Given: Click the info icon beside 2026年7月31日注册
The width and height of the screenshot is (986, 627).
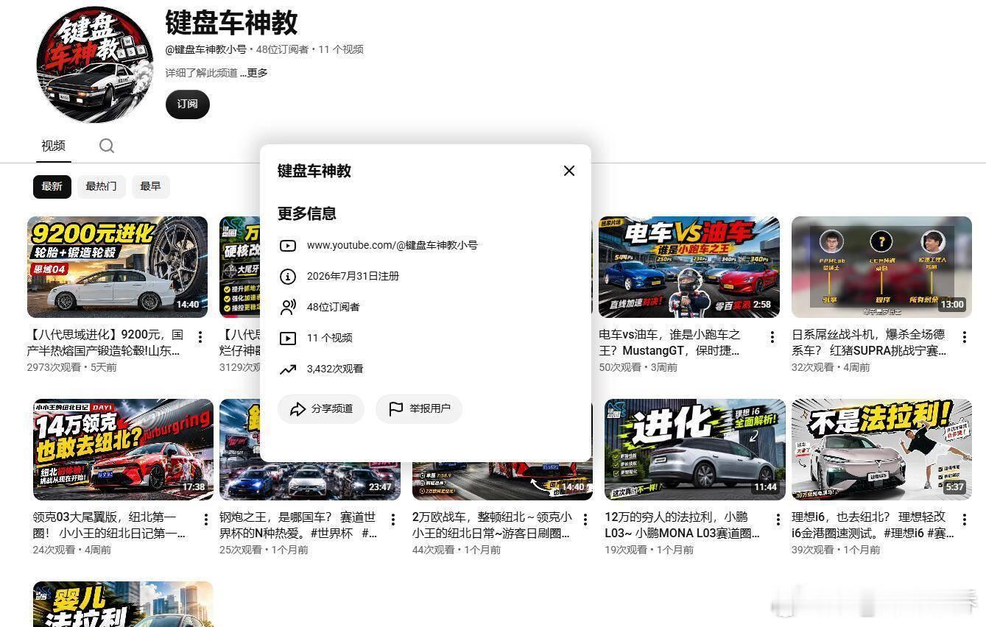Looking at the screenshot, I should (x=288, y=277).
